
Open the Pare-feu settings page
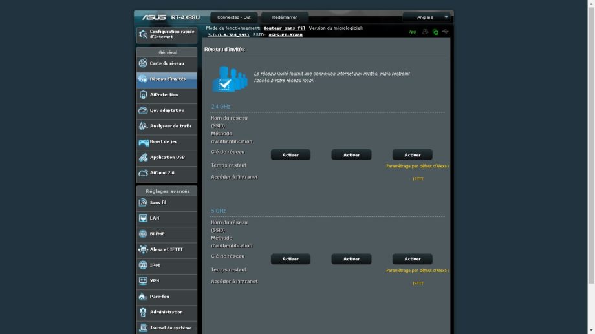166,297
